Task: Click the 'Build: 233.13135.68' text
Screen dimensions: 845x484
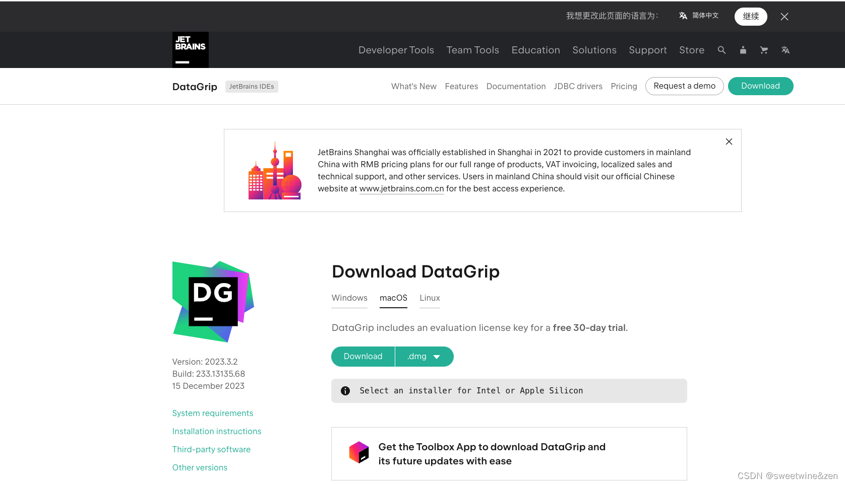Action: (x=209, y=374)
